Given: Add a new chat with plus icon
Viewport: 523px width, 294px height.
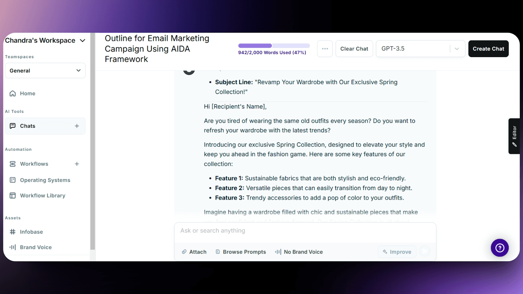Looking at the screenshot, I should [77, 126].
